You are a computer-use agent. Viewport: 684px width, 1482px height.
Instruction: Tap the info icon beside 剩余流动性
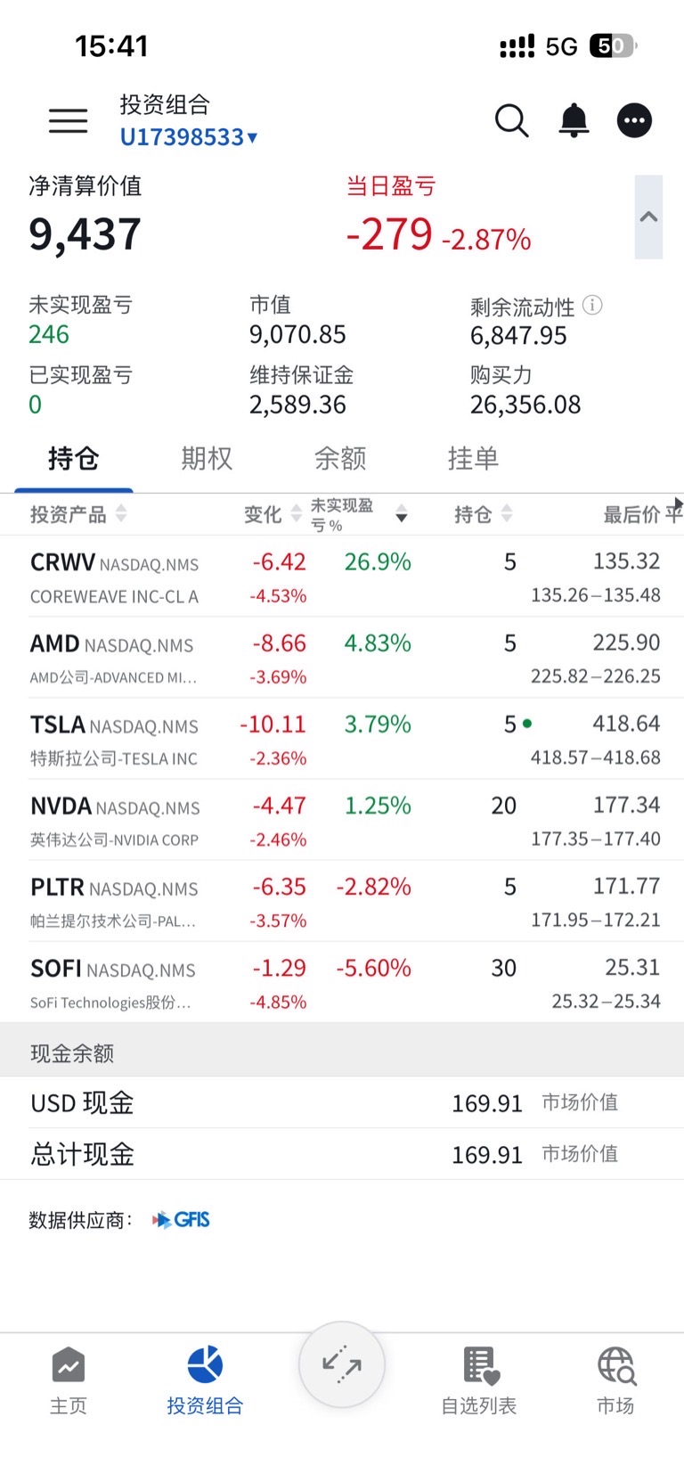click(x=592, y=306)
